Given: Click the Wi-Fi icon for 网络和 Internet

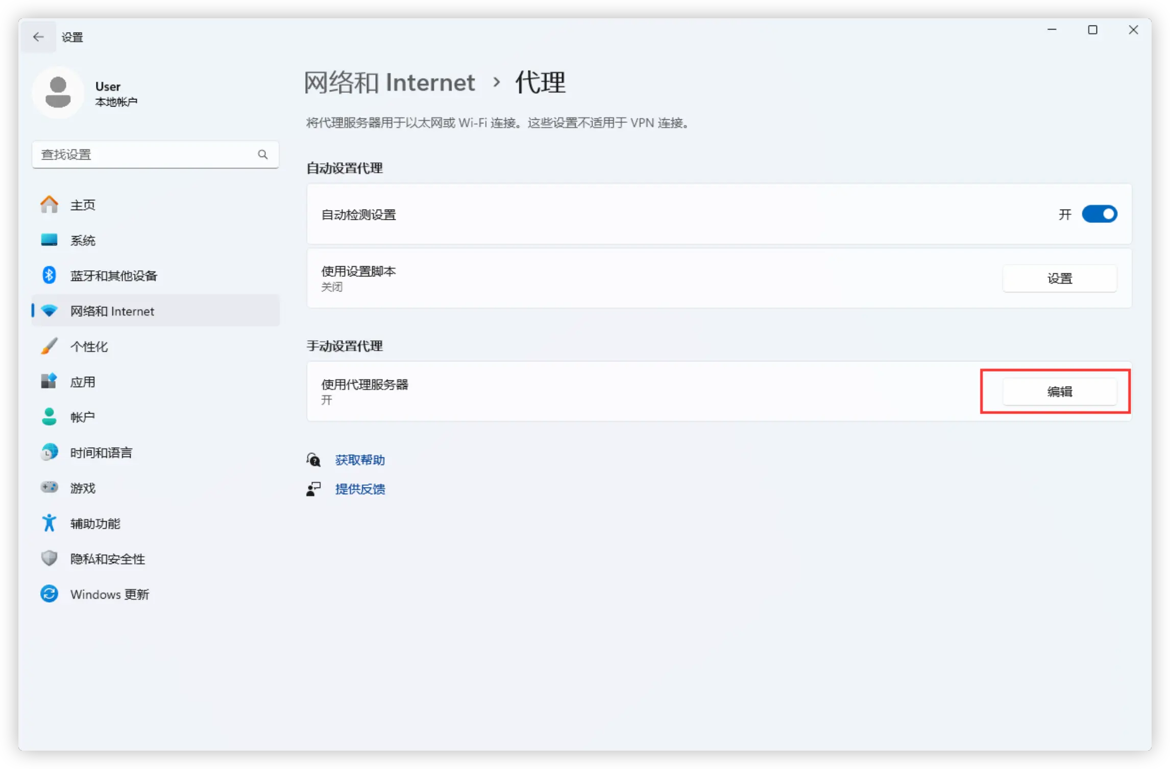Looking at the screenshot, I should pos(50,311).
